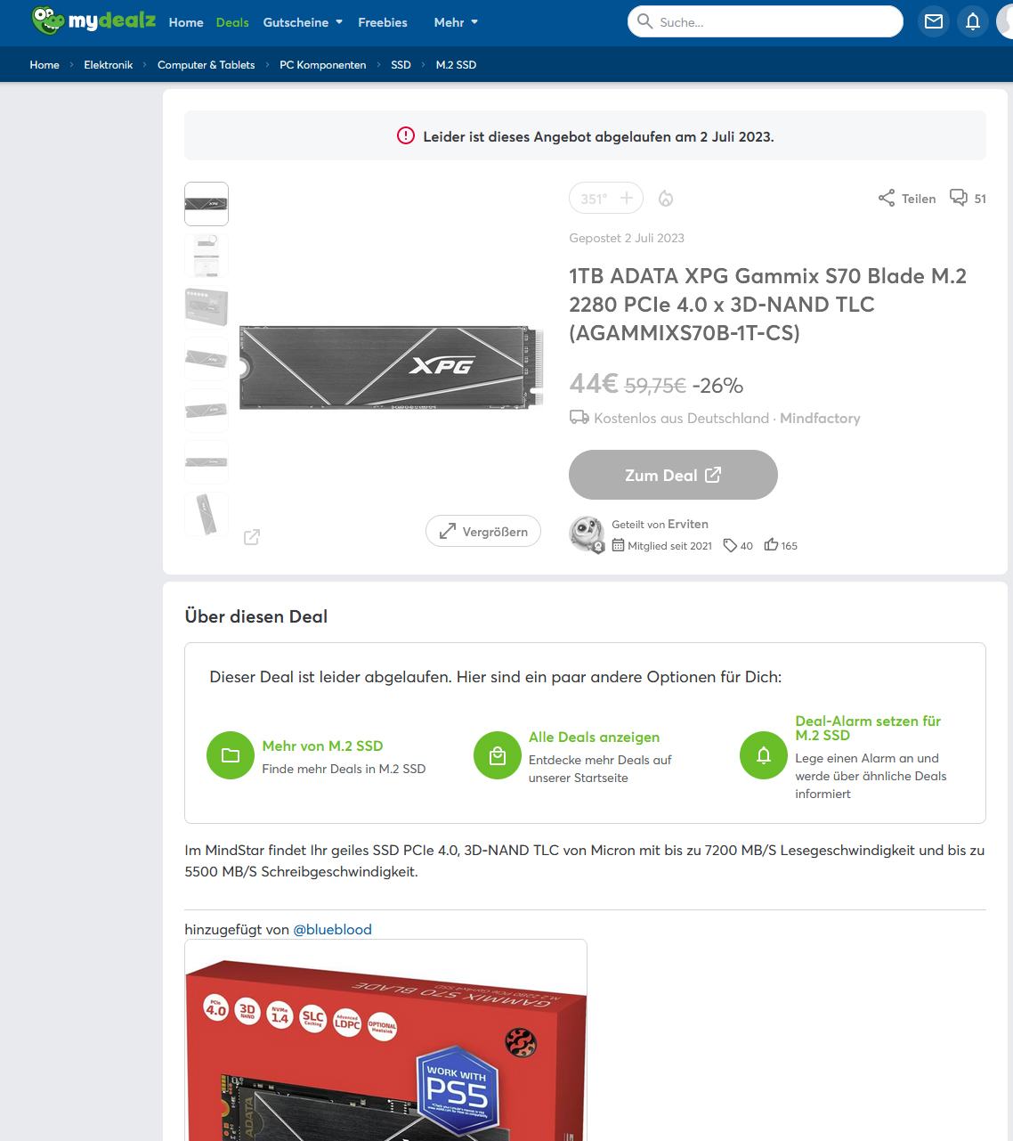Viewport: 1013px width, 1141px height.
Task: Vote the deal up with plus
Action: 627,198
